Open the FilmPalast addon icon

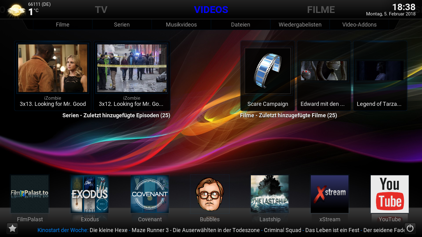pos(30,194)
